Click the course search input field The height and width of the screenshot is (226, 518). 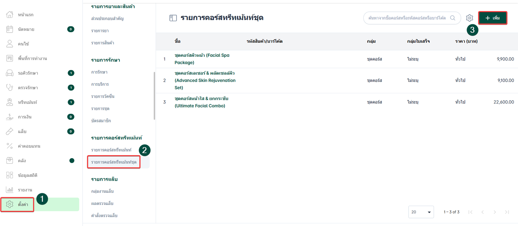tap(407, 18)
